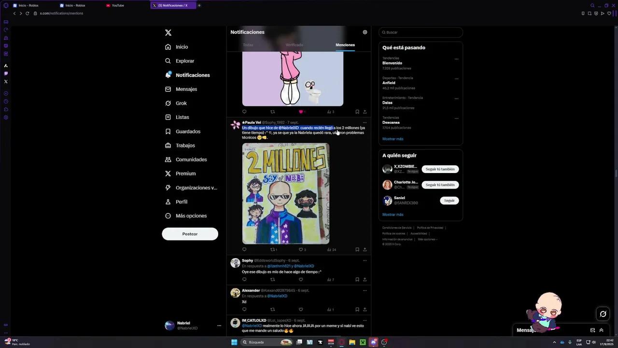The width and height of the screenshot is (618, 348).
Task: Open Trabajos in the sidebar
Action: point(180,145)
